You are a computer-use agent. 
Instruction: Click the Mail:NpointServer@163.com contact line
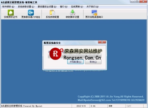(x=111, y=100)
